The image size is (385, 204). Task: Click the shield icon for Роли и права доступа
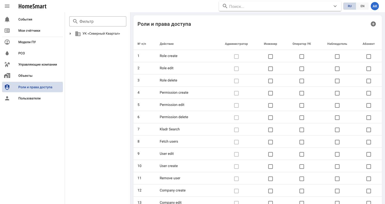[7, 87]
